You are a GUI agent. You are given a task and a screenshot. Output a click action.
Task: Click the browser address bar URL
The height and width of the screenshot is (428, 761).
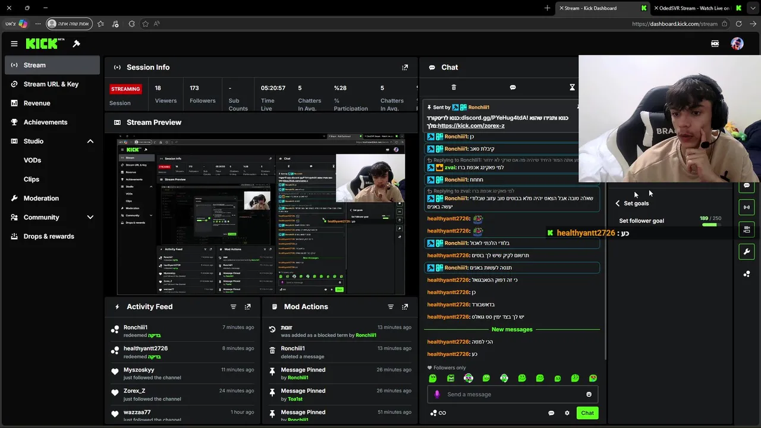click(675, 24)
